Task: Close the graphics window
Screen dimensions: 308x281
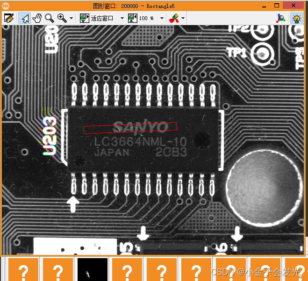Action: click(x=294, y=5)
